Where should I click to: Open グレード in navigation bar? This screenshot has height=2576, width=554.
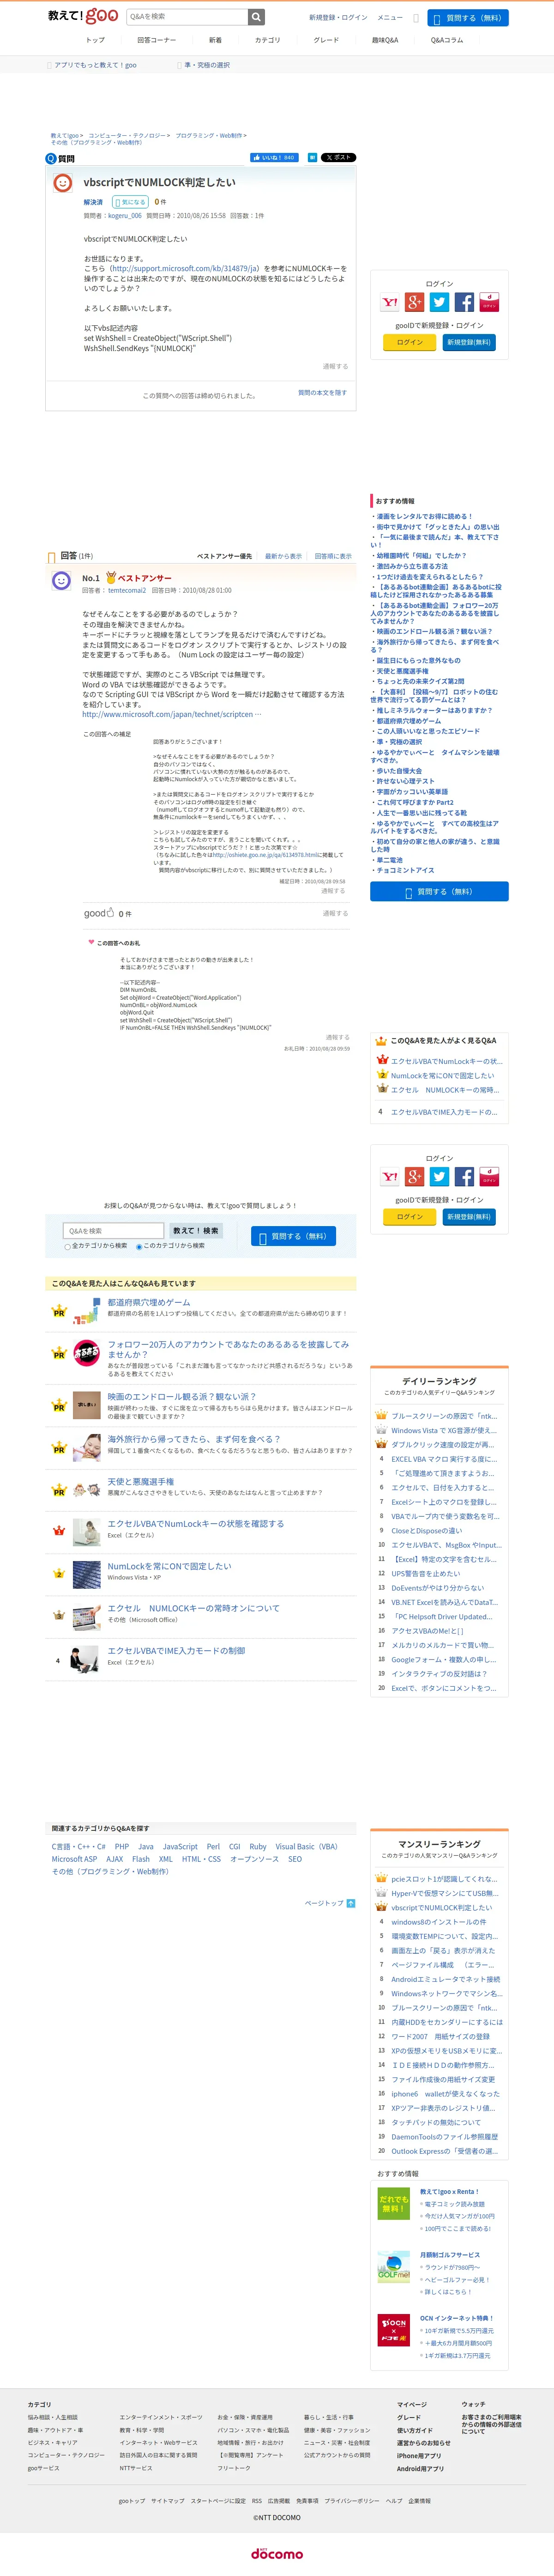tap(326, 40)
